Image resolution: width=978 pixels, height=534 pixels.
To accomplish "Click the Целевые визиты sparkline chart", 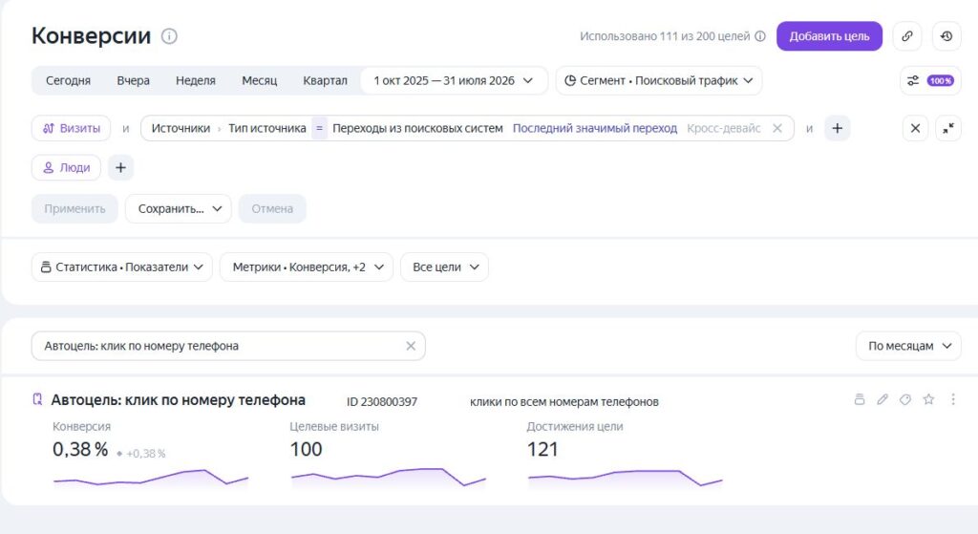I will point(388,478).
